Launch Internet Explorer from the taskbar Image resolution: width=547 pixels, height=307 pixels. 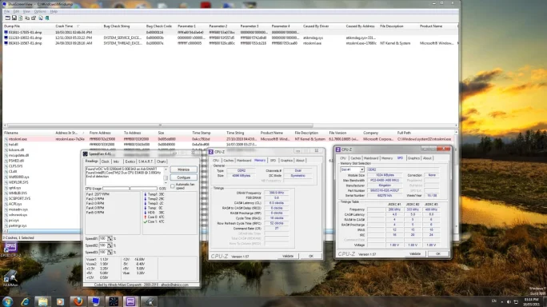pyautogui.click(x=25, y=301)
